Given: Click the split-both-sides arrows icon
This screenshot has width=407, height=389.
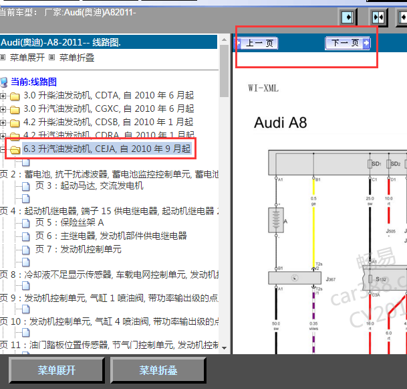Looking at the screenshot, I should tap(378, 17).
